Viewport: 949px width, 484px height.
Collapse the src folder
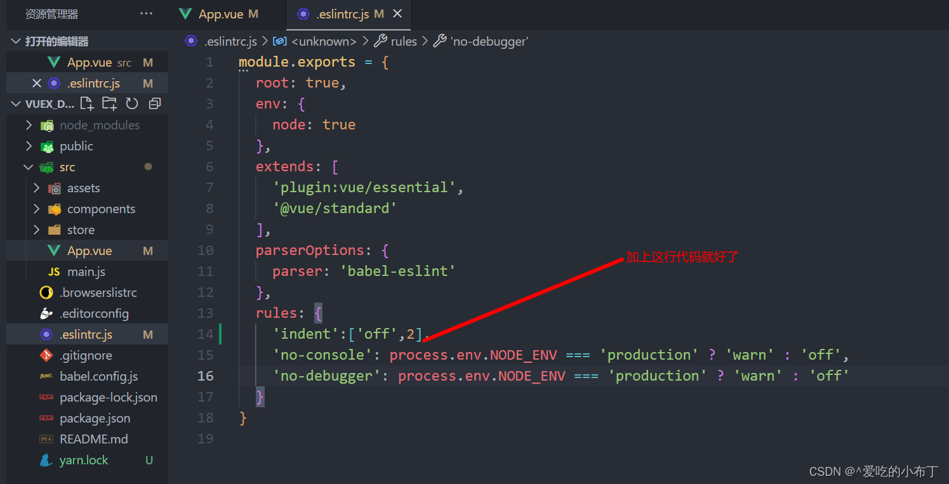28,167
